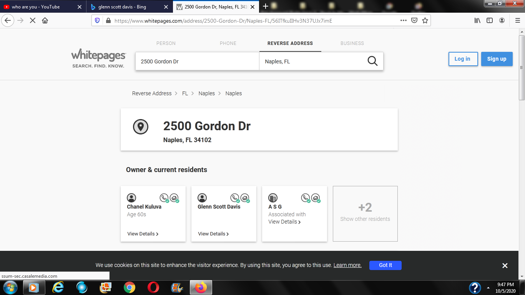
Task: Open the Firefox hamburger menu
Action: [517, 21]
